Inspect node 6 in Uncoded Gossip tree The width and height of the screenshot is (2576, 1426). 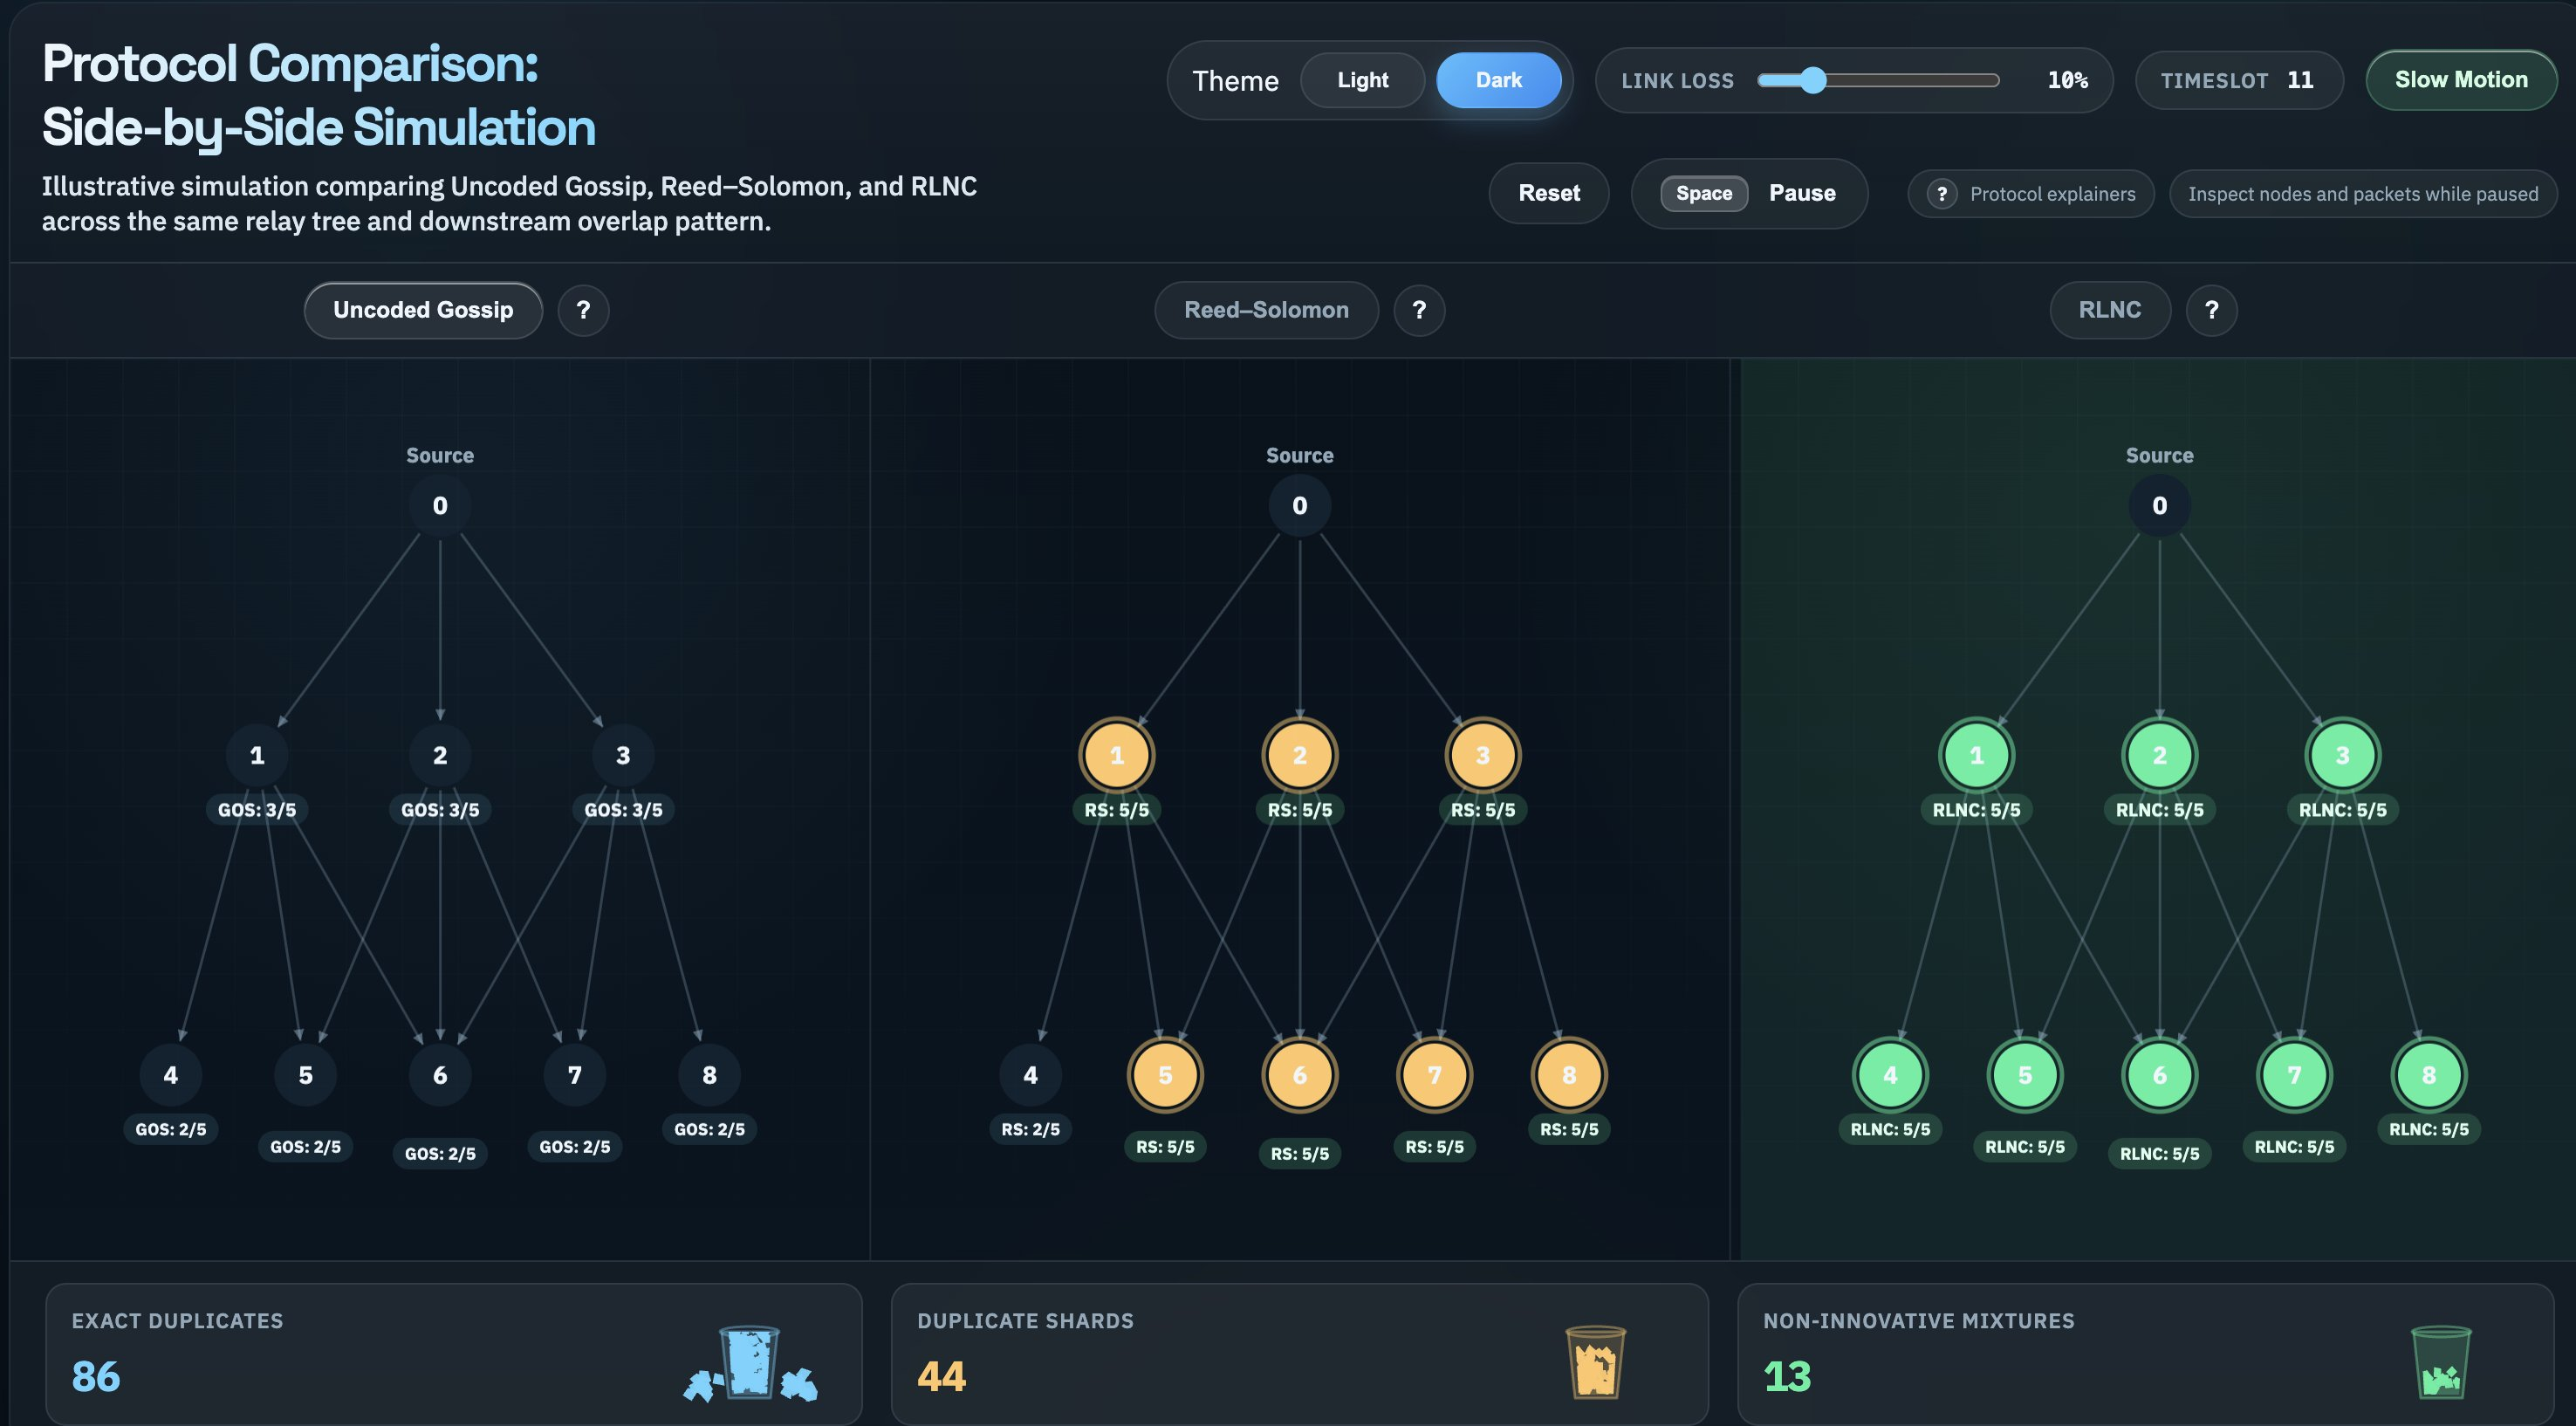coord(440,1075)
